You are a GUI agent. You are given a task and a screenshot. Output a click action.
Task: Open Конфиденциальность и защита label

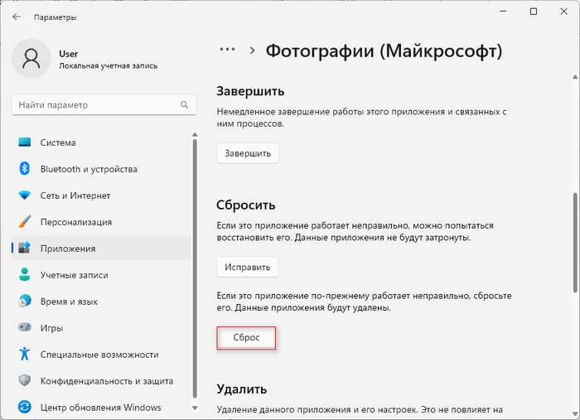click(107, 381)
